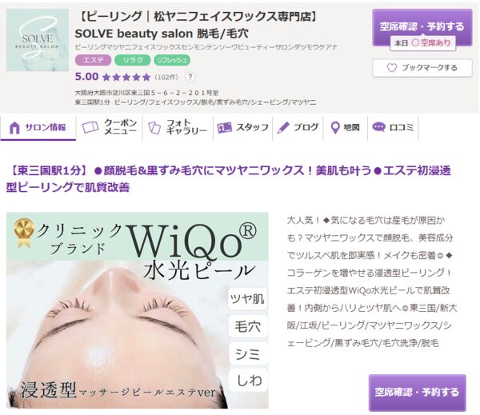Click the pencil icon beside ブログ

click(x=283, y=128)
